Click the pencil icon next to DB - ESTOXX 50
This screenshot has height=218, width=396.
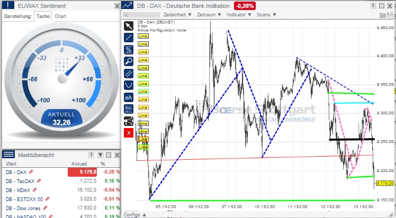(47, 199)
